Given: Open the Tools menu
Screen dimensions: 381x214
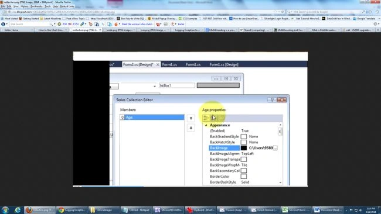Looking at the screenshot, I should click(x=47, y=6).
